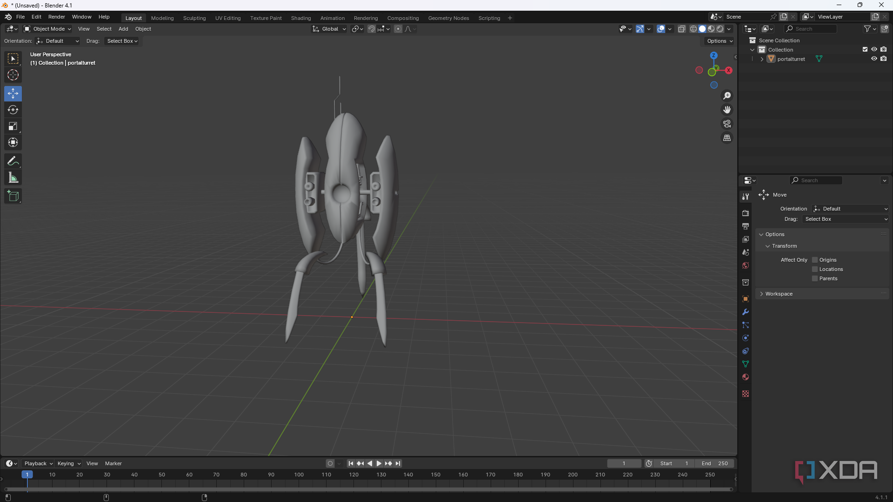
Task: Choose the Measure tool
Action: coord(13,178)
